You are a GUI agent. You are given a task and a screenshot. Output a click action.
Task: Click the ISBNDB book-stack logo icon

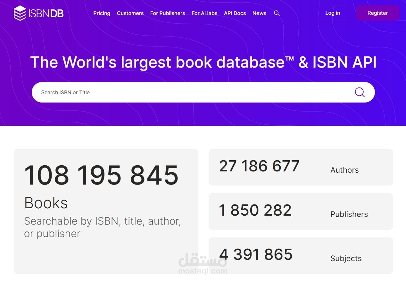point(20,13)
